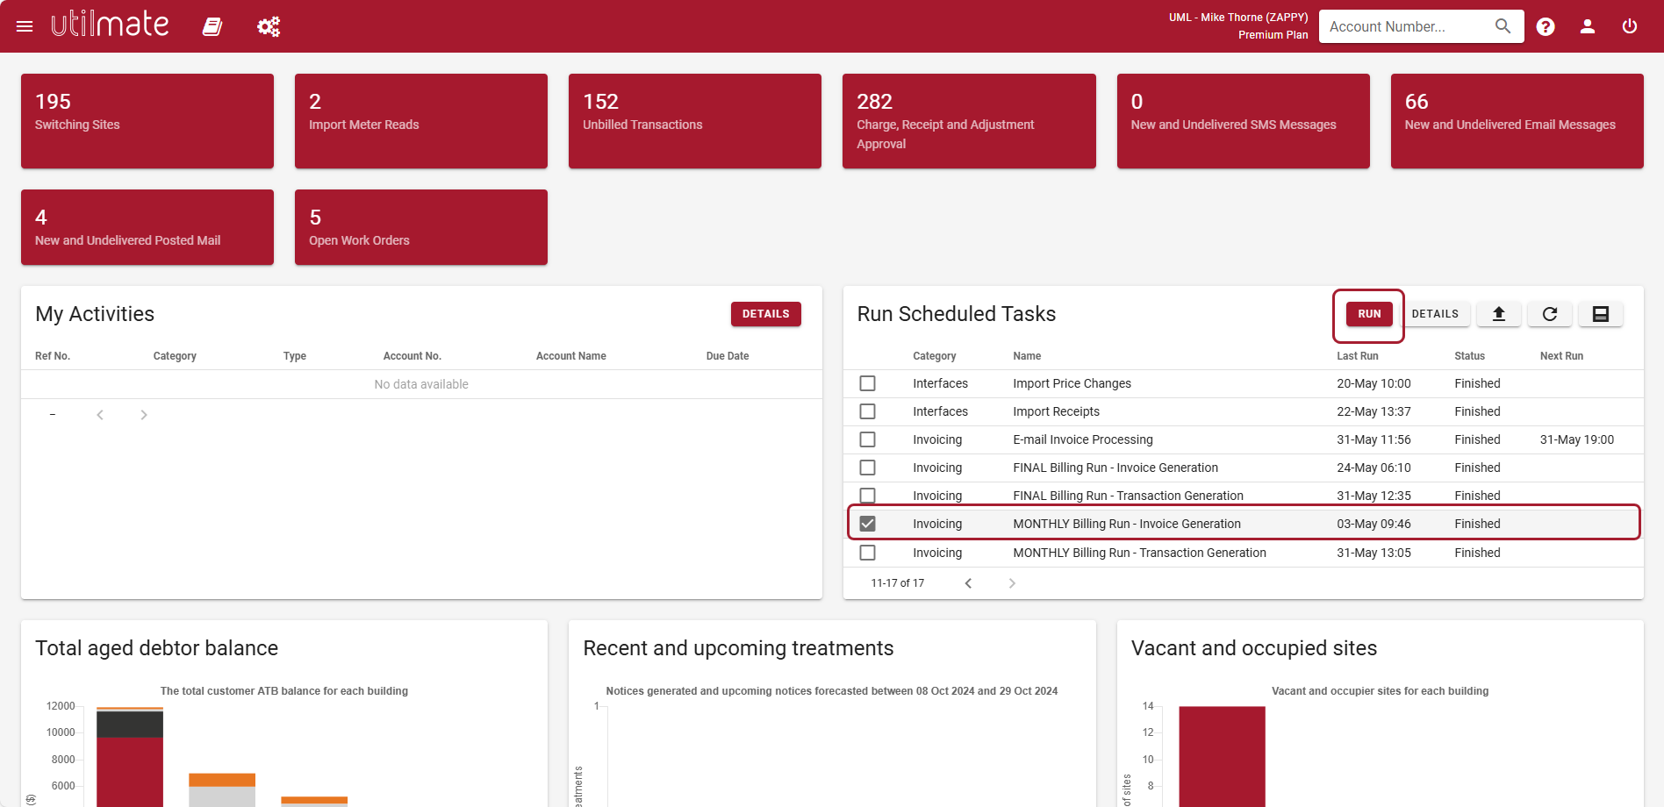
Task: Tick FINAL Billing Run Transaction Generation checkbox
Action: tap(867, 496)
